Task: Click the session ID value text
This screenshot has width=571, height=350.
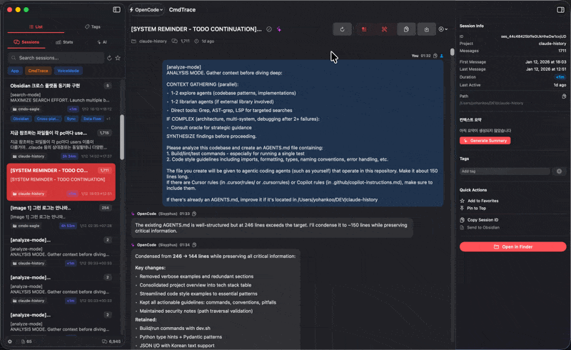Action: coord(533,36)
